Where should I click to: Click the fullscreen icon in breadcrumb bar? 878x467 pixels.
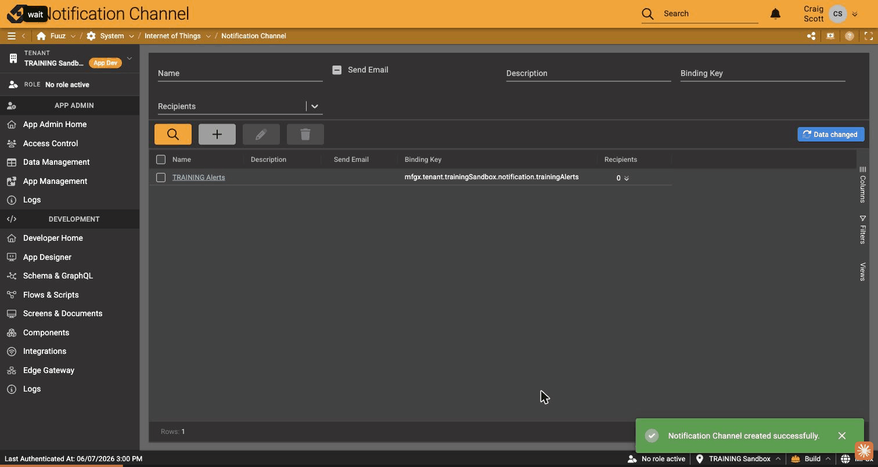(869, 36)
